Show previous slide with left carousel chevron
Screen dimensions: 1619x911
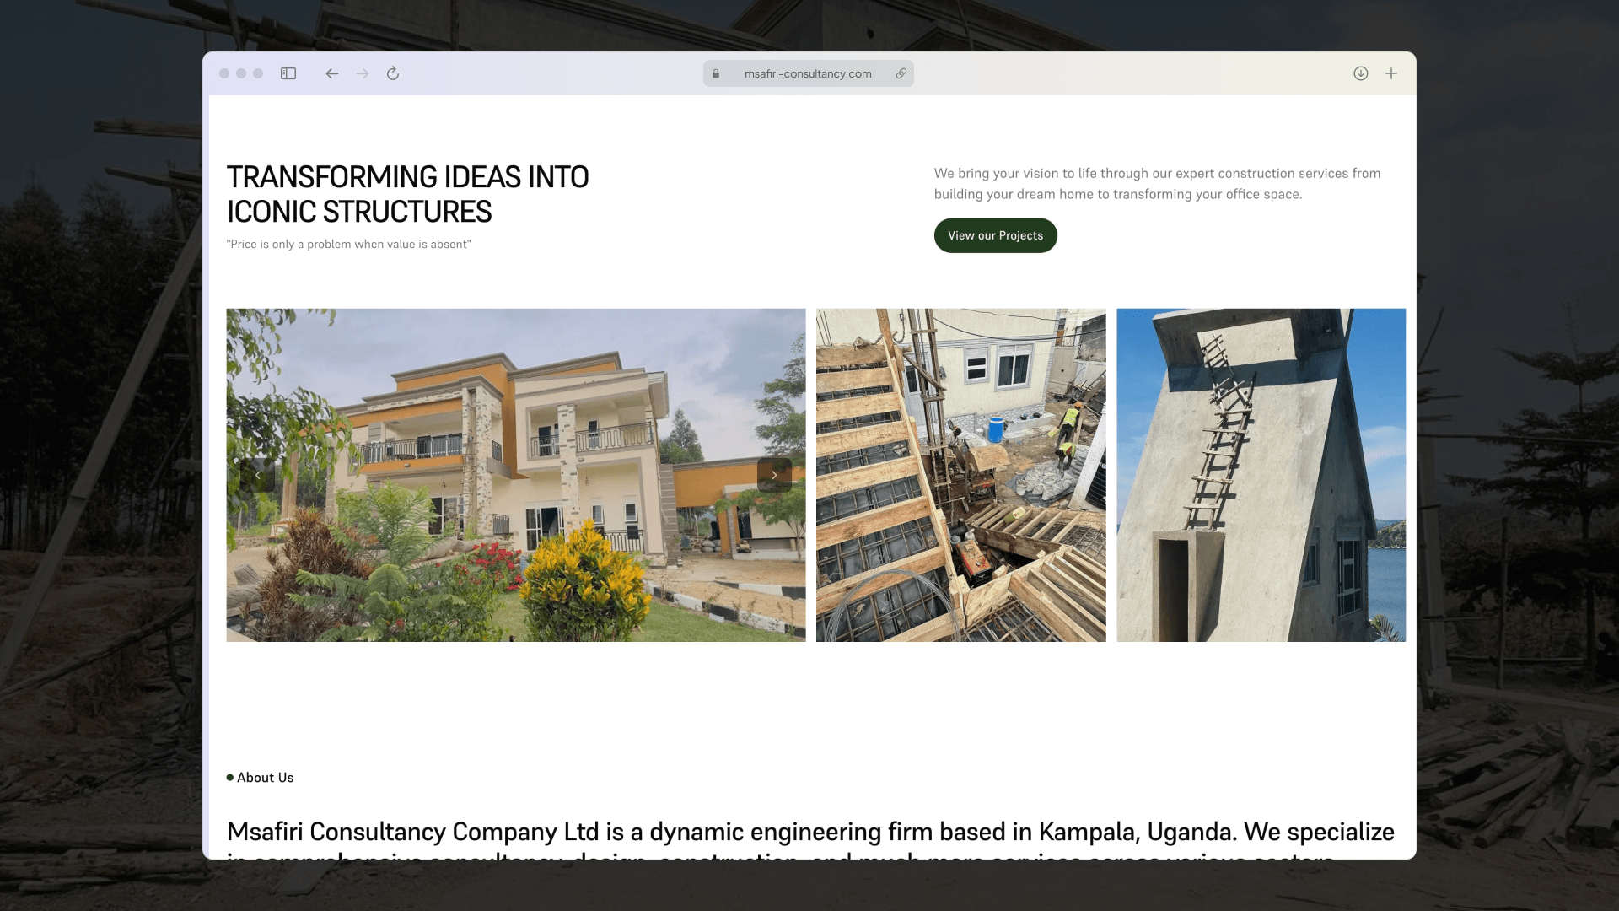[x=258, y=475]
